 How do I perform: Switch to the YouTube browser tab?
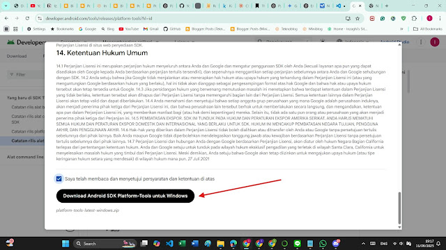(36, 6)
